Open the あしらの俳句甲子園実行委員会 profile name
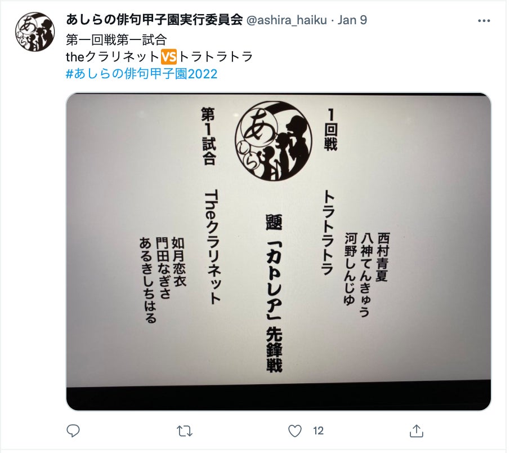 [x=154, y=20]
